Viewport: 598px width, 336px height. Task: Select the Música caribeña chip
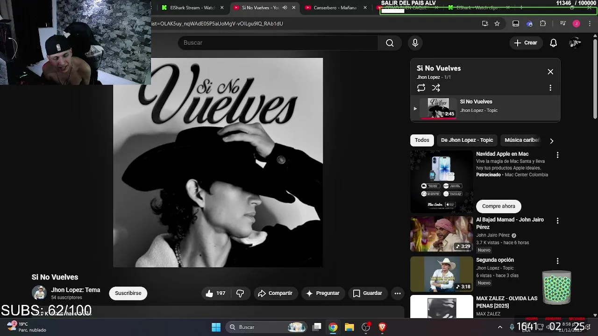(x=522, y=140)
